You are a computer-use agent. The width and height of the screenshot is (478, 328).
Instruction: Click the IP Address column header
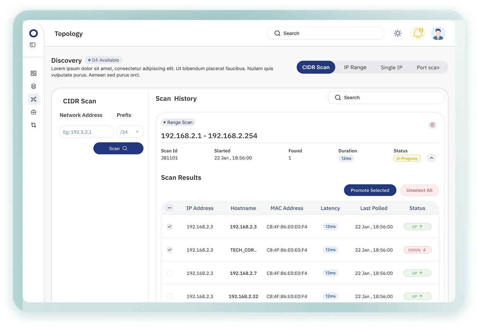[200, 208]
